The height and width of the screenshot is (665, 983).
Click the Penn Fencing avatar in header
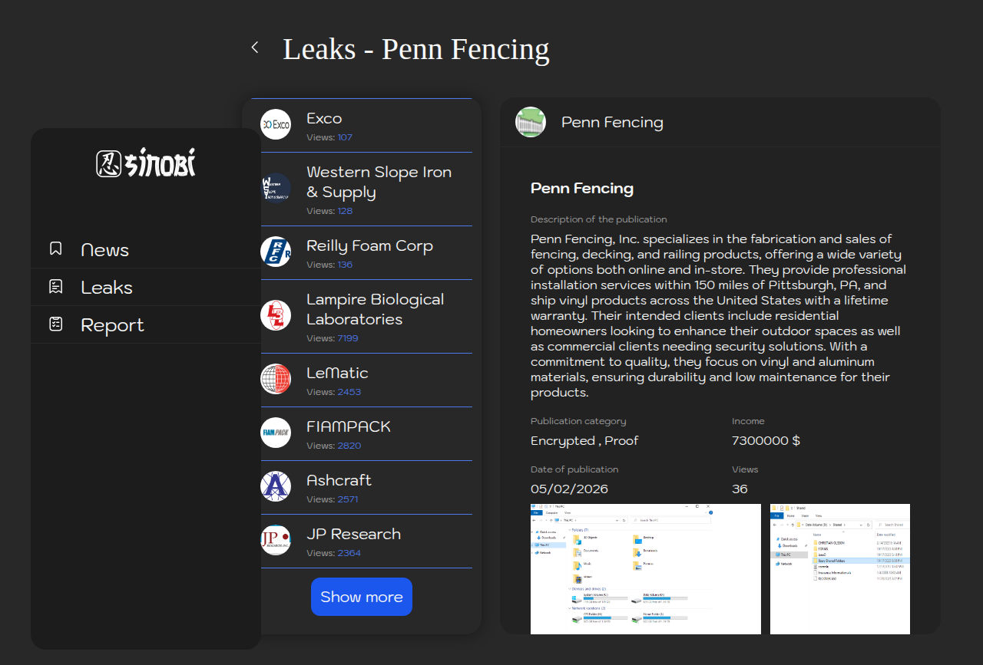coord(531,122)
